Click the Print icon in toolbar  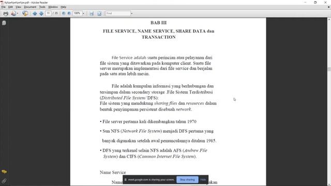[x=6, y=13]
